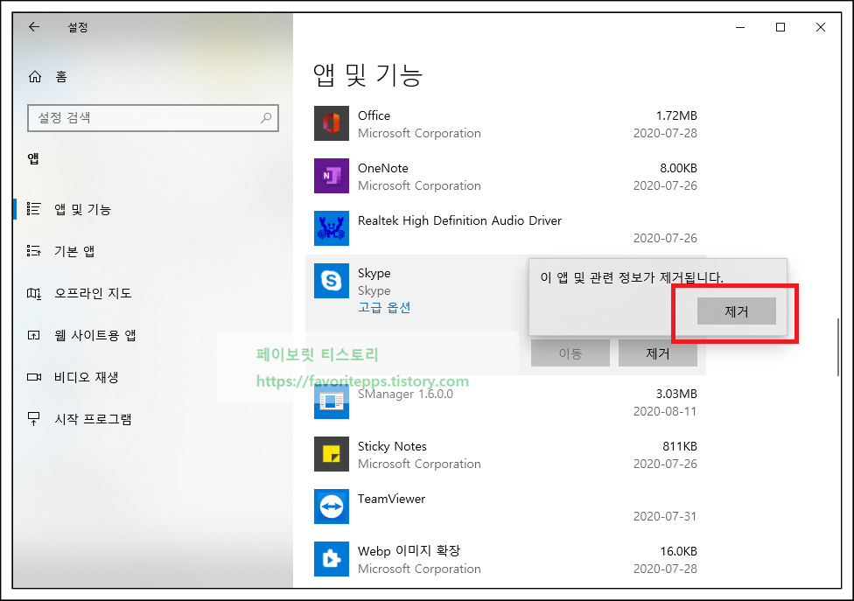Focus the 설정 검색 search field
Image resolution: width=854 pixels, height=601 pixels.
(153, 118)
